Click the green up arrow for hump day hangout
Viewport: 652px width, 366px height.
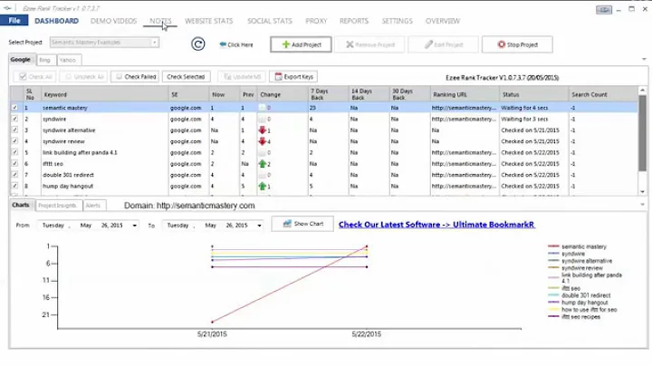(262, 187)
